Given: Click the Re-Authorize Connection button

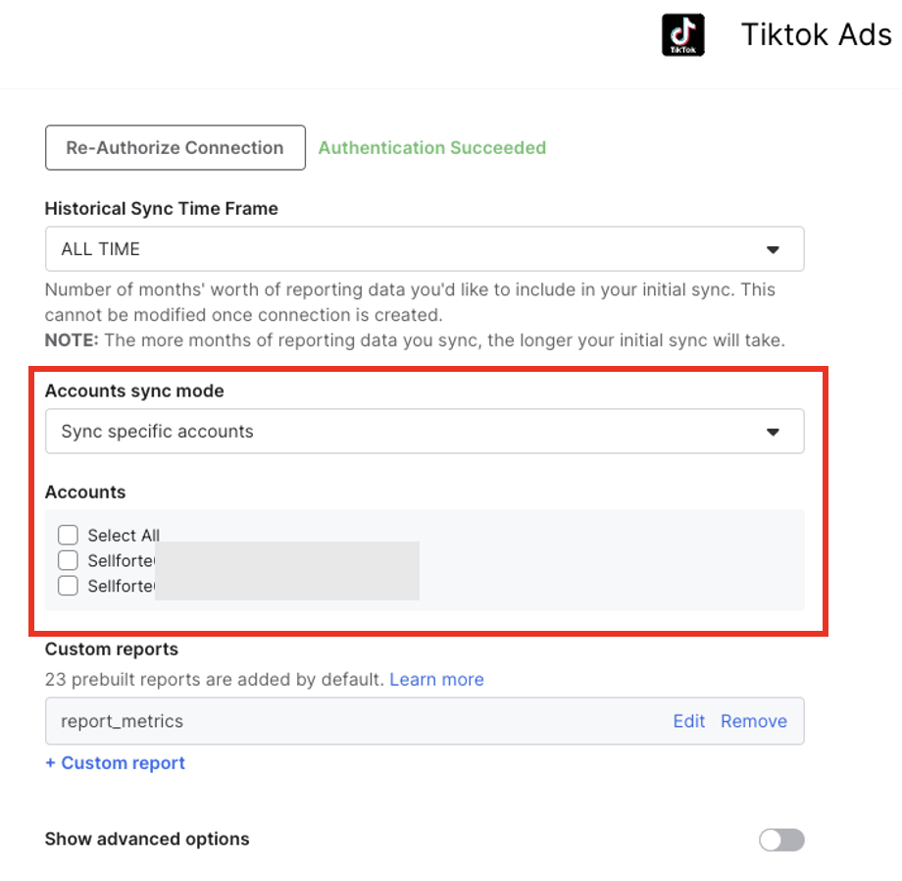Looking at the screenshot, I should (x=175, y=148).
